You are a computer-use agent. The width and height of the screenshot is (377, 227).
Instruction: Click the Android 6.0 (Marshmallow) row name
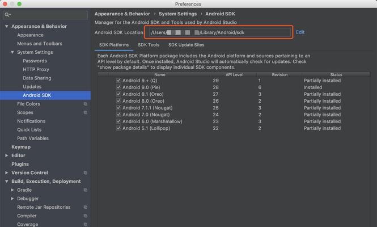pos(152,121)
